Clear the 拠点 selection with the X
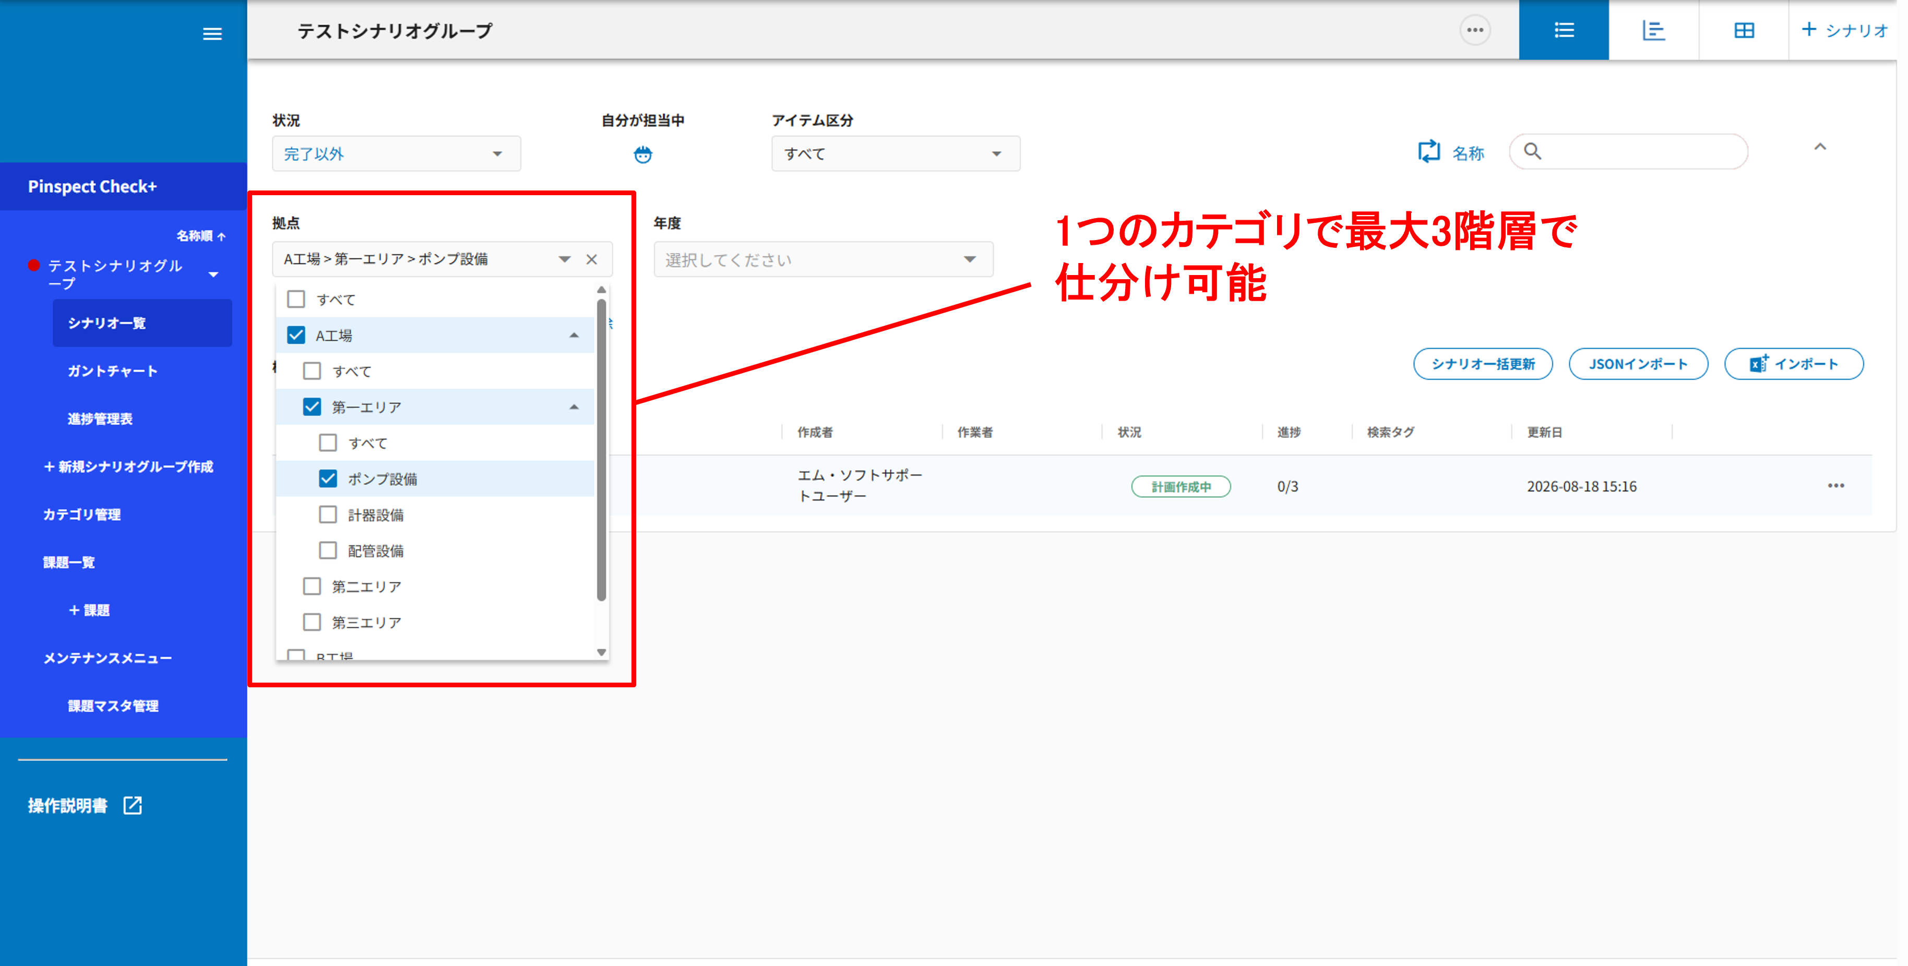 pyautogui.click(x=591, y=259)
